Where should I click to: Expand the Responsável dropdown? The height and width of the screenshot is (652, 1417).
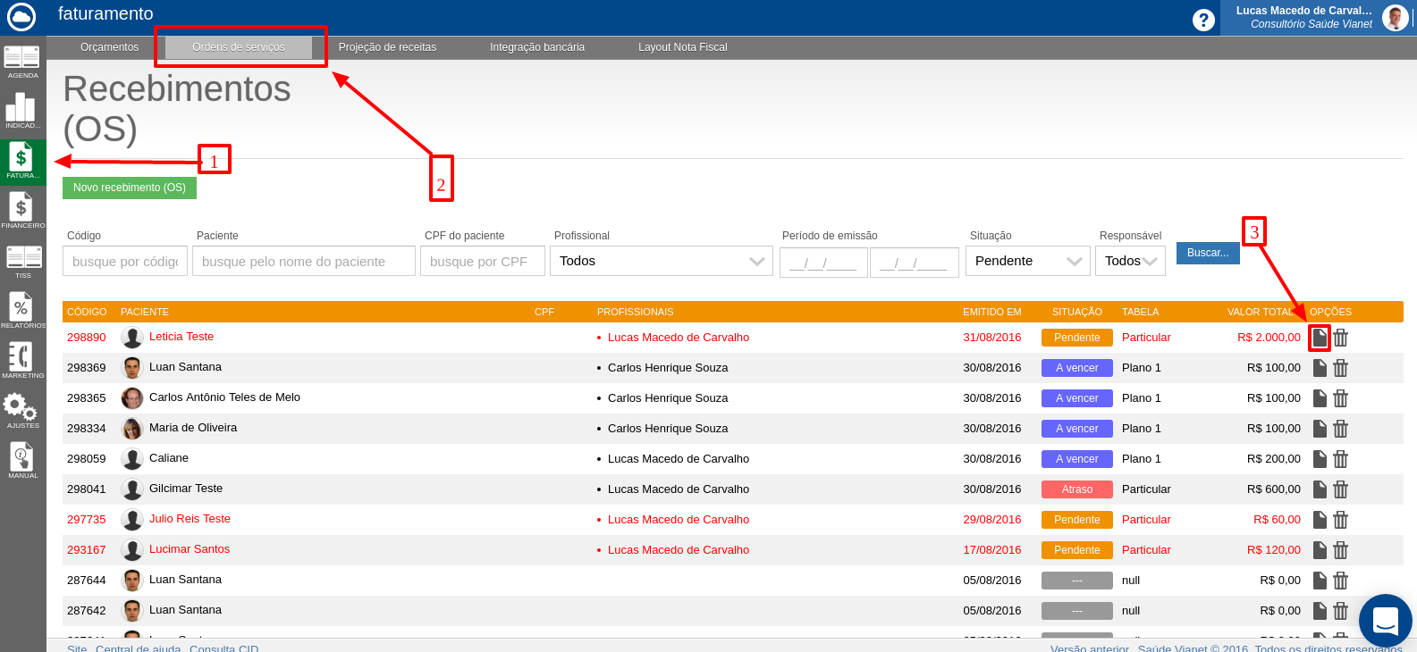pos(1130,262)
